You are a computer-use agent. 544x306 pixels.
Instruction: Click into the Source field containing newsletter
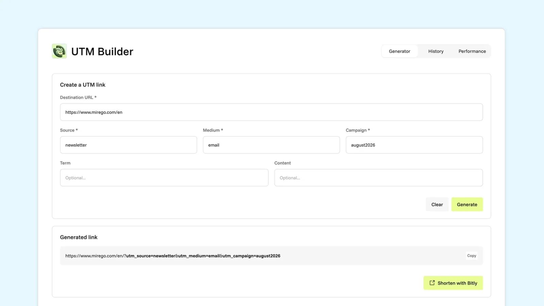coord(129,145)
